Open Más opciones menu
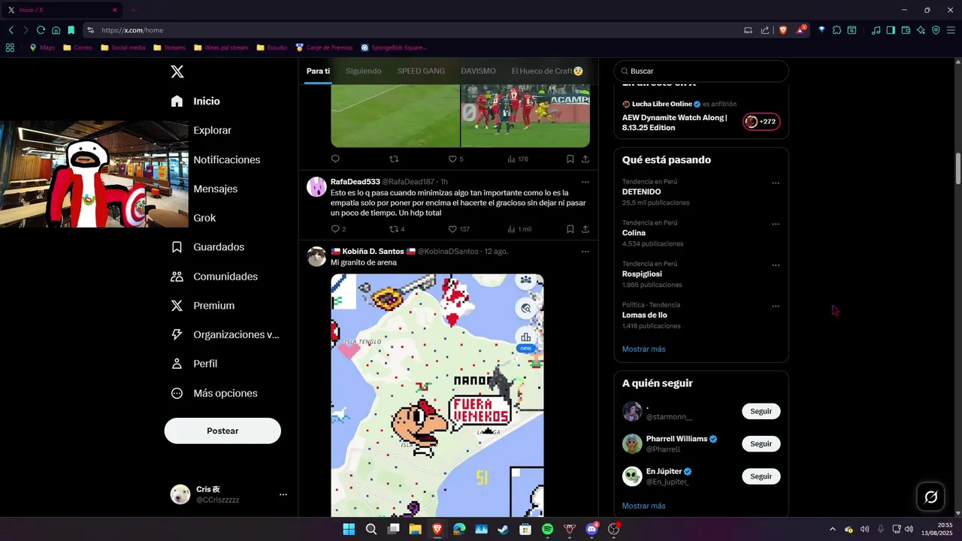The height and width of the screenshot is (541, 962). pyautogui.click(x=214, y=393)
